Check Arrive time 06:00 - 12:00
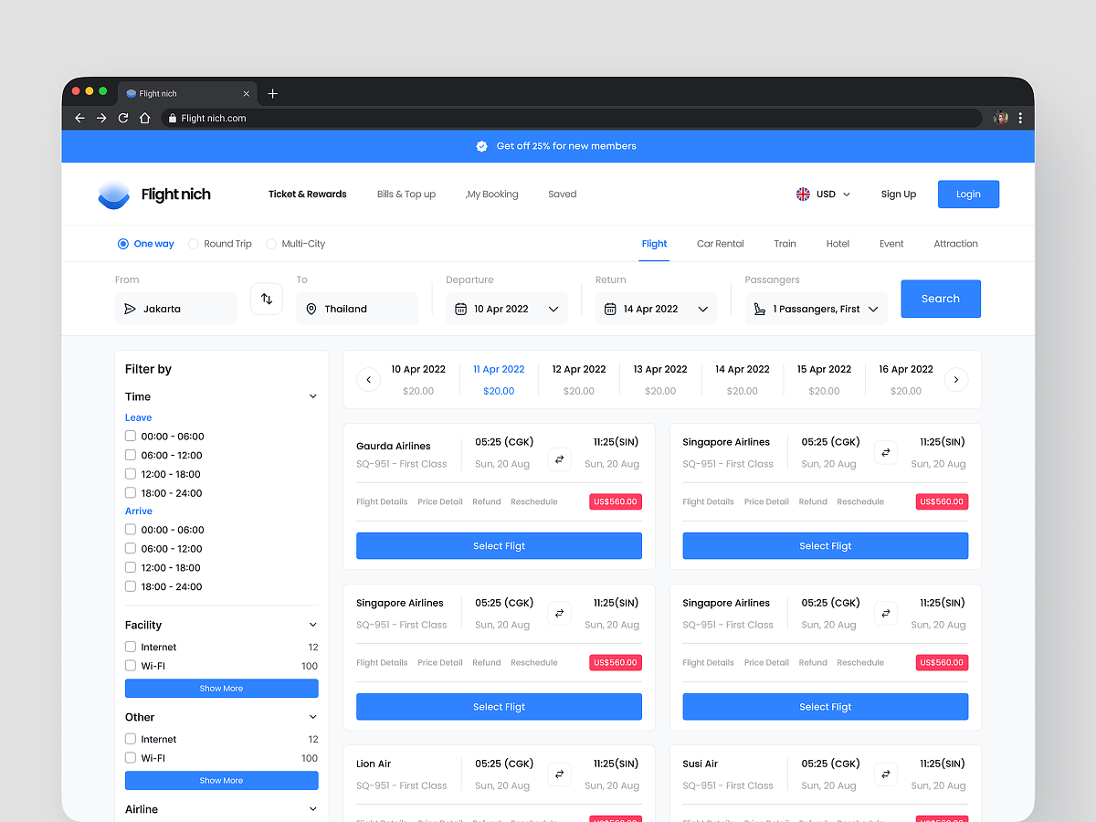The height and width of the screenshot is (822, 1096). point(131,548)
